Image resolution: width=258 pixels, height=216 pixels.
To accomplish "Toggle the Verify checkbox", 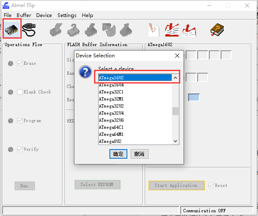I will coord(20,150).
